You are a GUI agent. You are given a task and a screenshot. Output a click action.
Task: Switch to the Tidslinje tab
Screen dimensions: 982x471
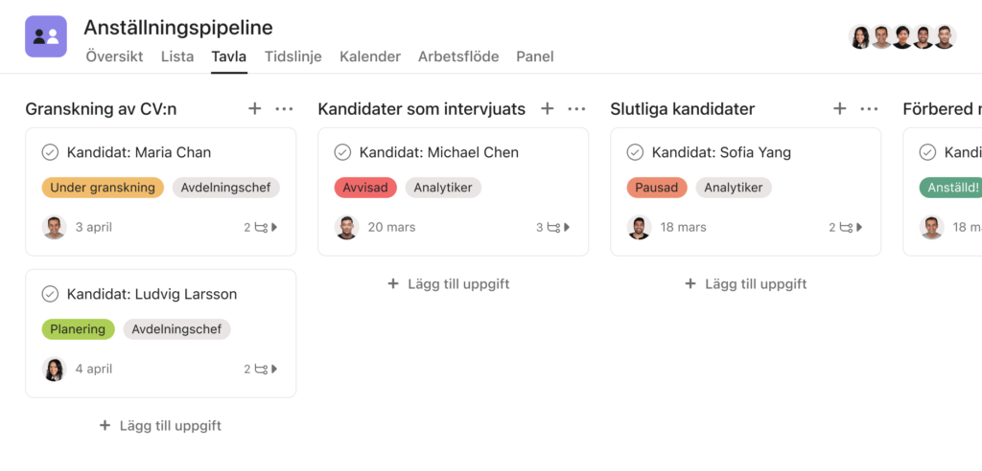pyautogui.click(x=293, y=56)
